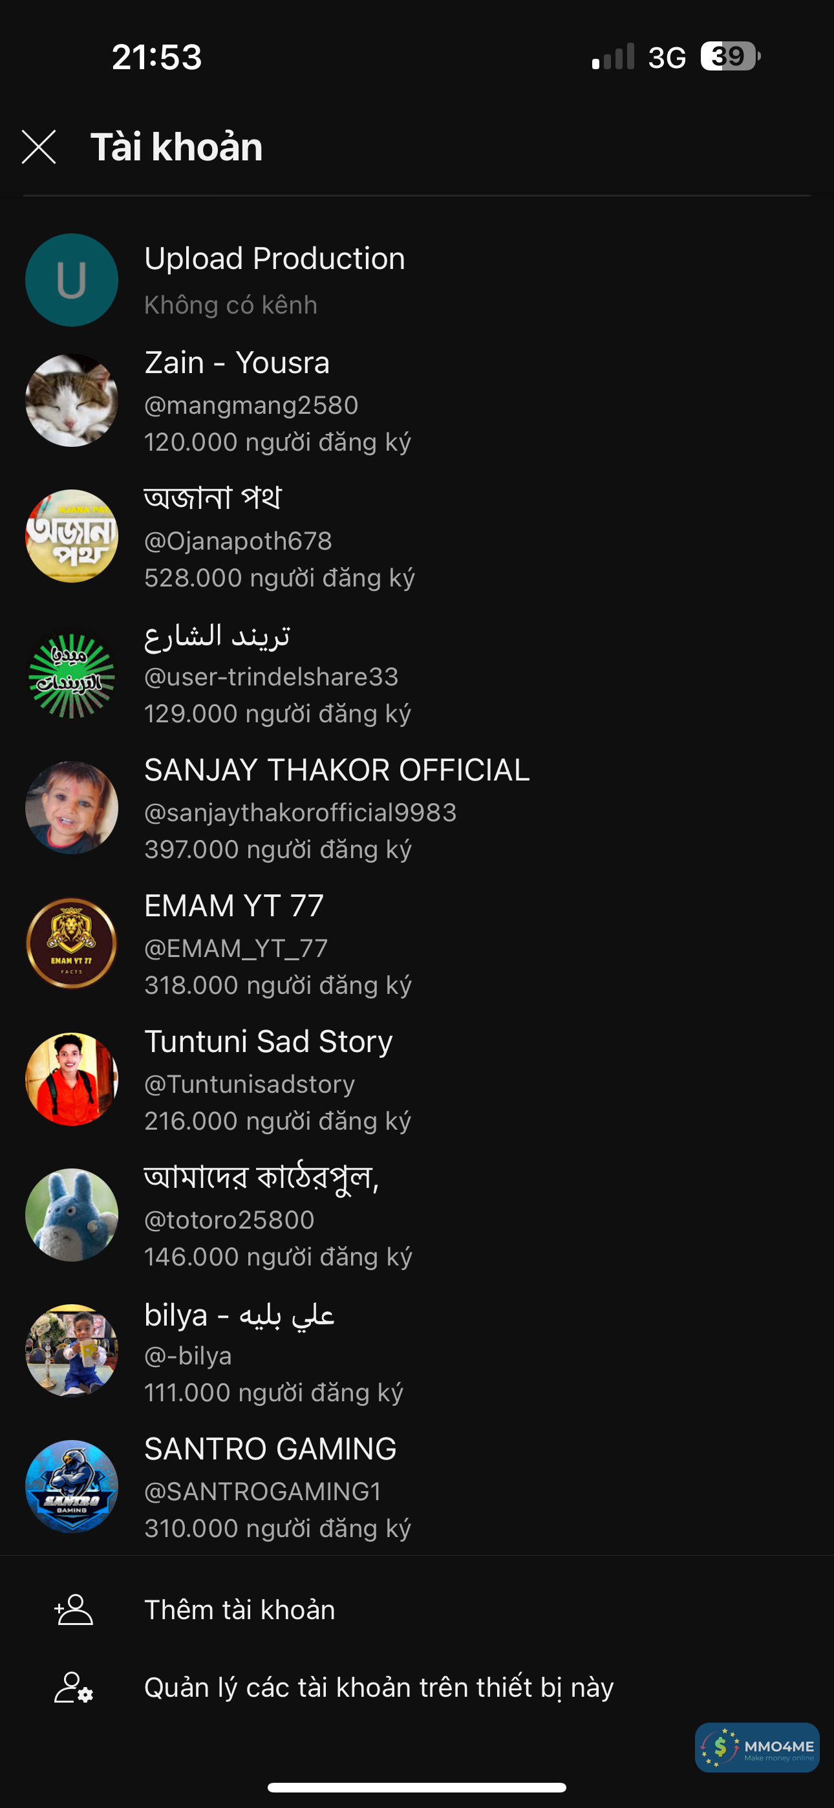Tap the MMO4ME watermark logo
The image size is (834, 1808).
pyautogui.click(x=758, y=1748)
